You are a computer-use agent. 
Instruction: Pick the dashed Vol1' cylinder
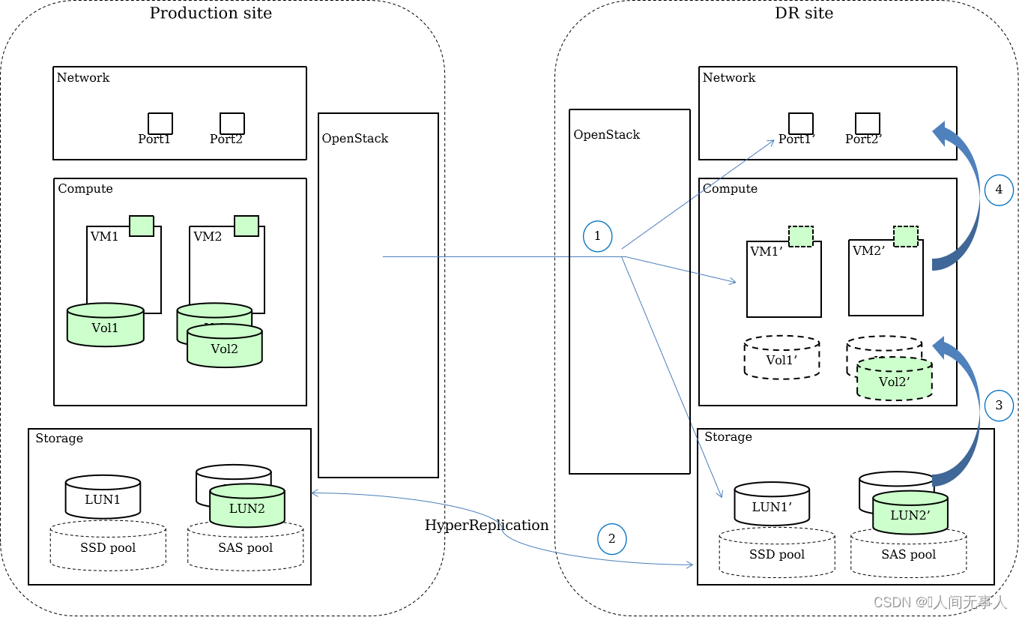[x=782, y=357]
